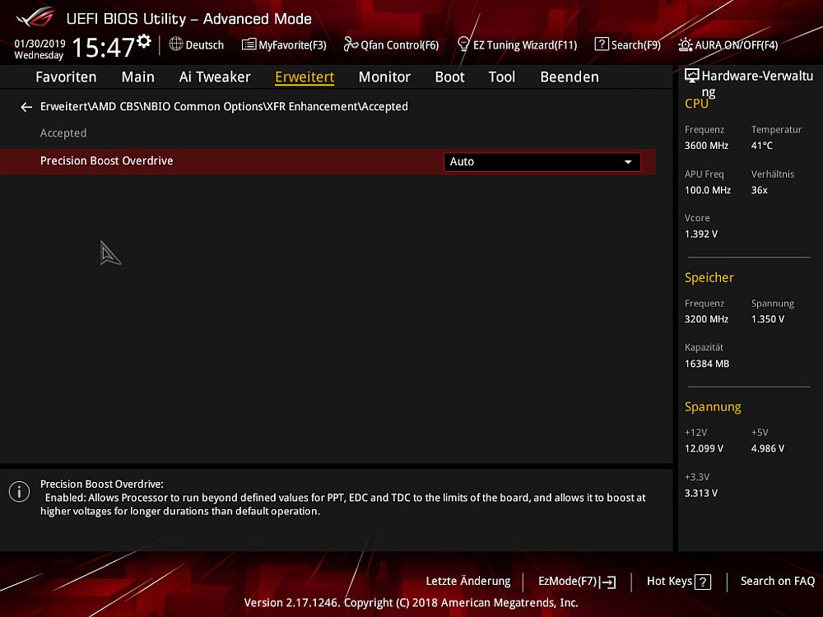Click Vcore value 1.392 V
Image resolution: width=823 pixels, height=617 pixels.
pyautogui.click(x=700, y=234)
